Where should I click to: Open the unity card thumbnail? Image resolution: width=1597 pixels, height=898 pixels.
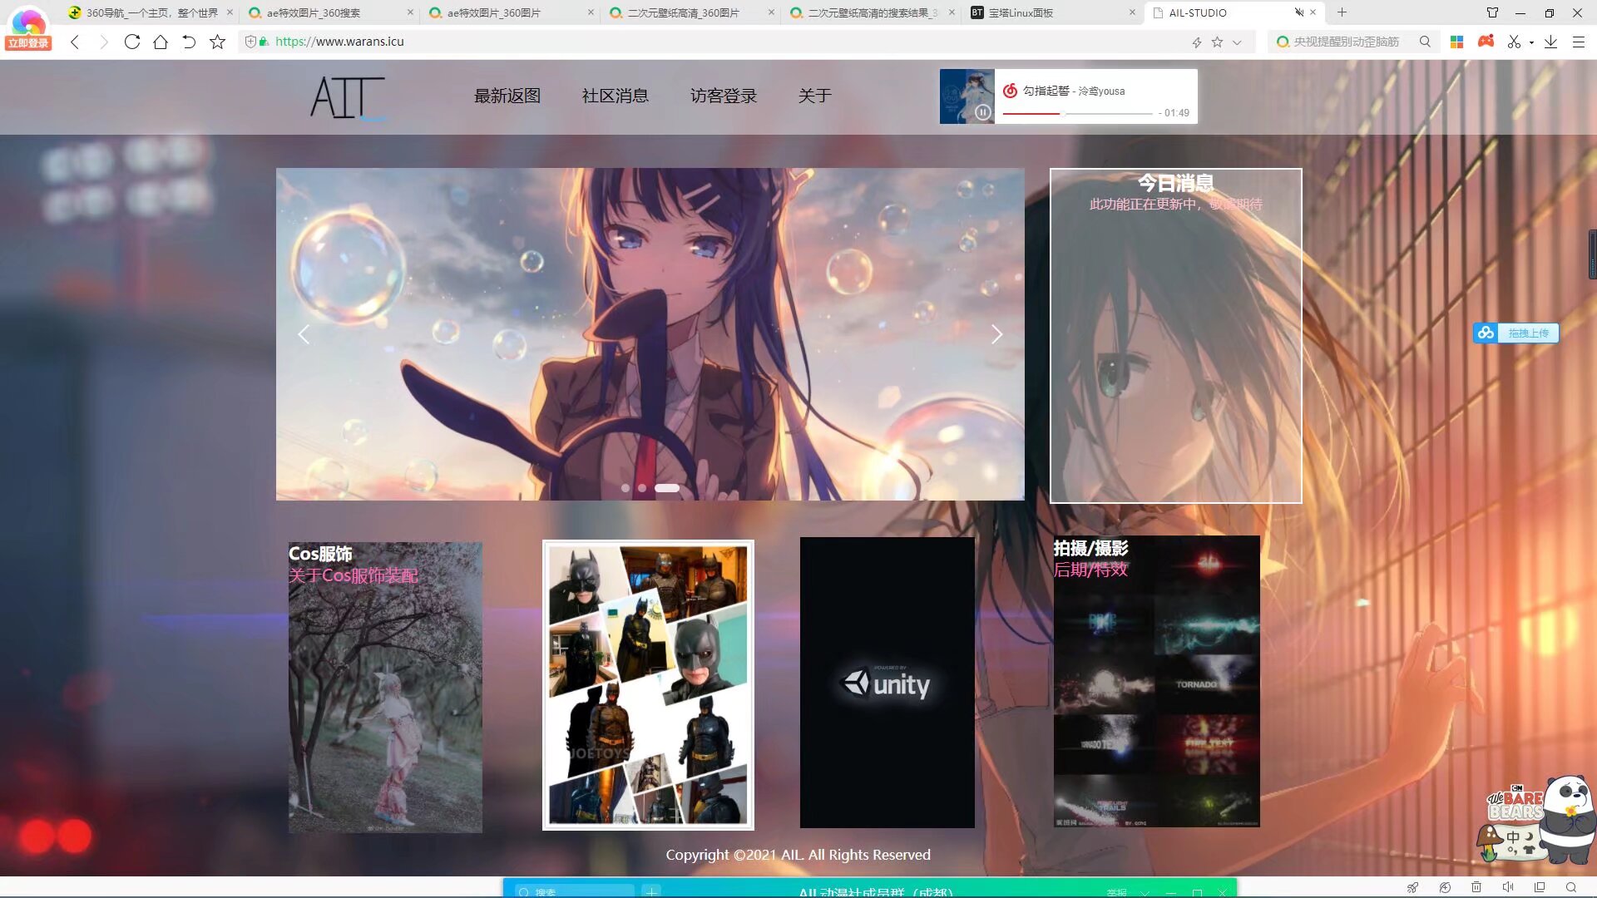point(887,683)
